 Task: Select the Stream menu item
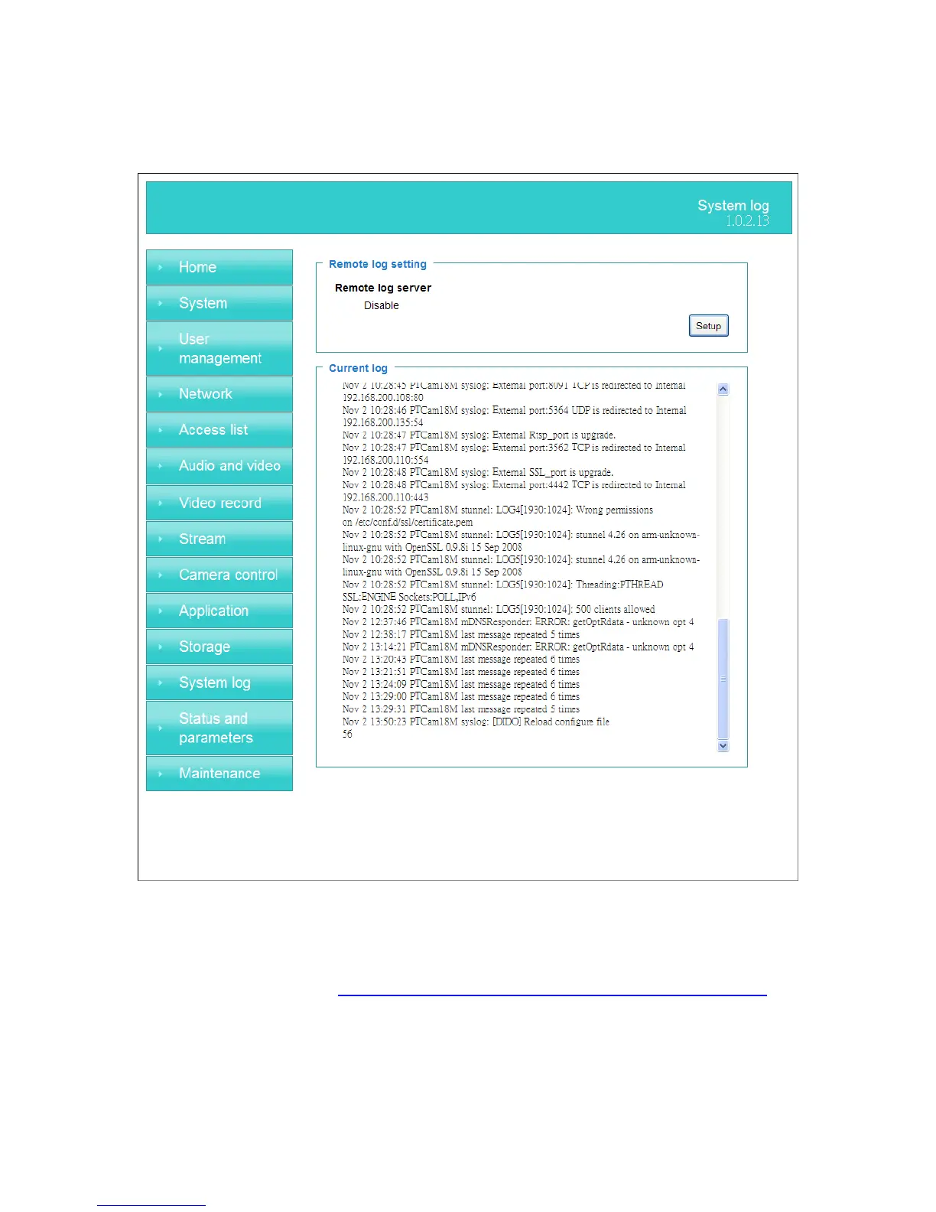(x=219, y=539)
